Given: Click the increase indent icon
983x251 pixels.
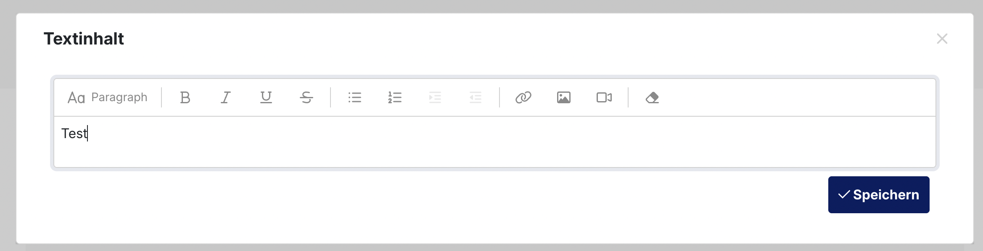Looking at the screenshot, I should [x=435, y=97].
